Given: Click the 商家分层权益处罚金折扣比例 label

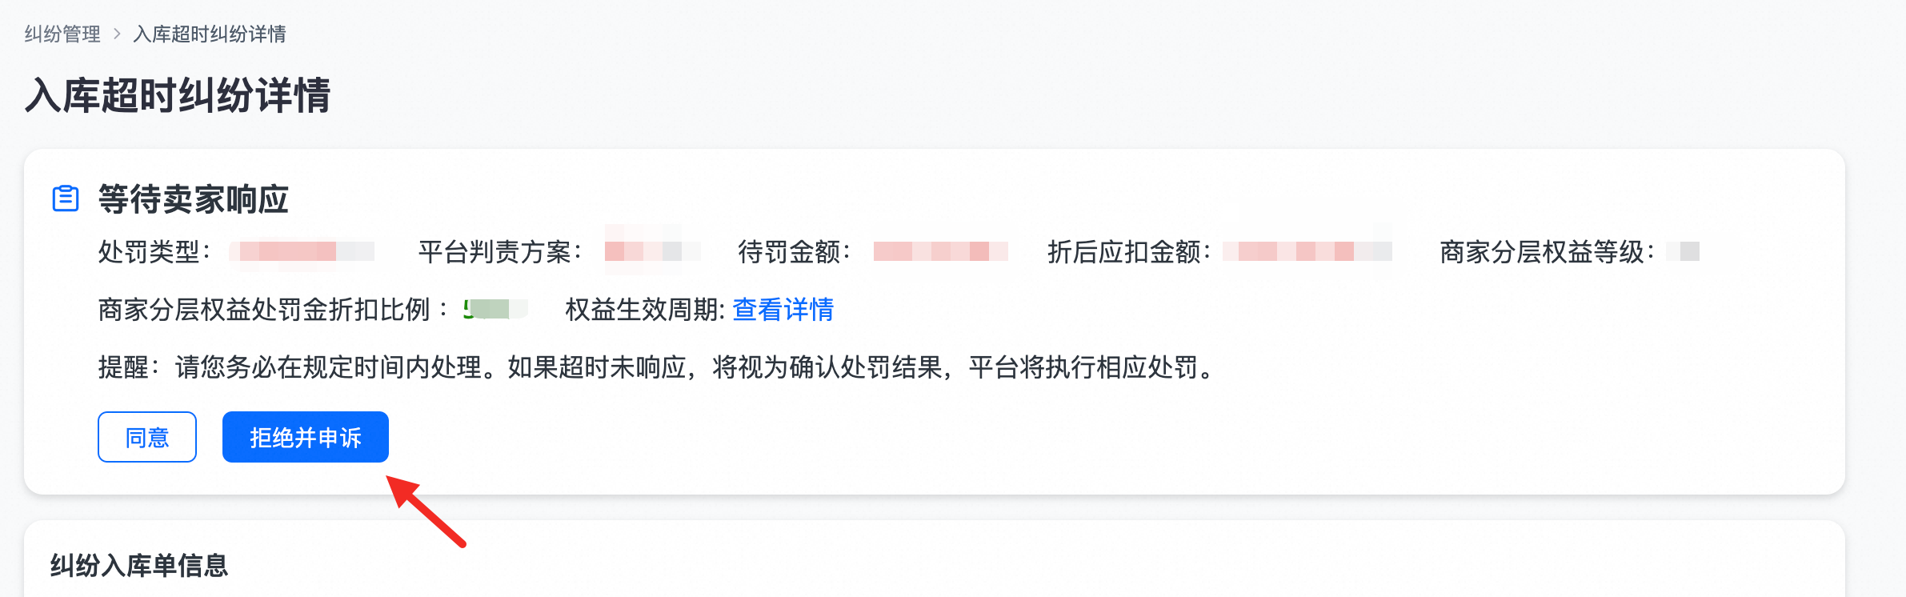Looking at the screenshot, I should pyautogui.click(x=272, y=310).
